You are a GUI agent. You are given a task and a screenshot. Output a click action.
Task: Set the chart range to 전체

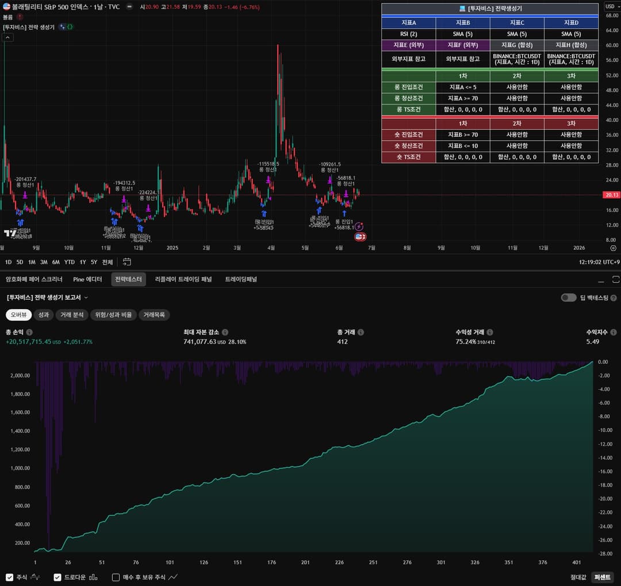click(108, 263)
